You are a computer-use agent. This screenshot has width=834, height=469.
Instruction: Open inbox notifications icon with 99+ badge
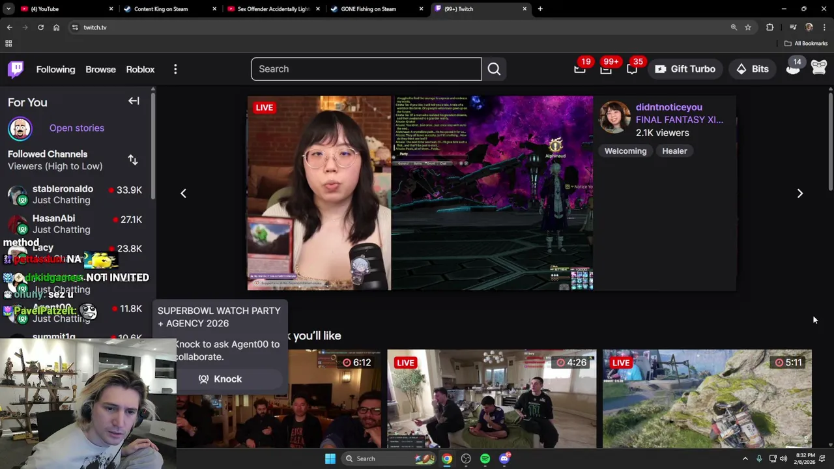click(x=606, y=69)
